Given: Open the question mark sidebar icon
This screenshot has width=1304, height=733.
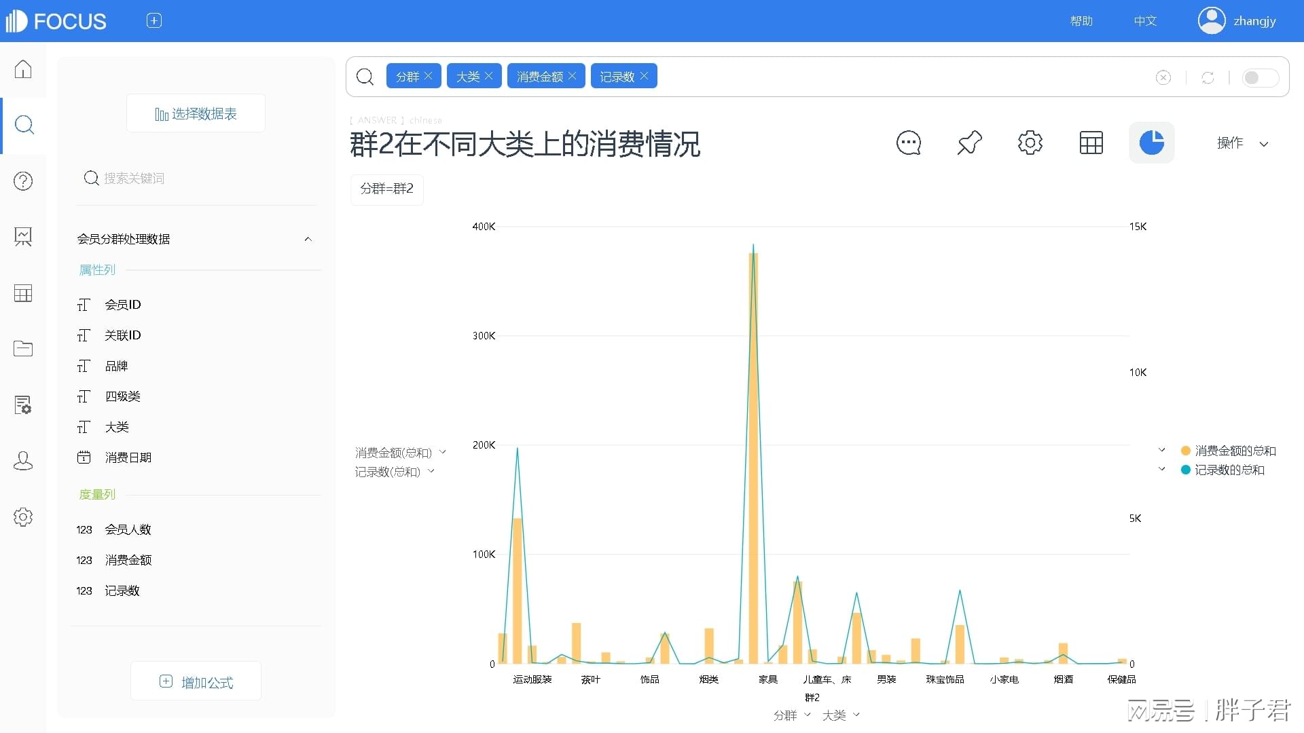Looking at the screenshot, I should pos(23,181).
